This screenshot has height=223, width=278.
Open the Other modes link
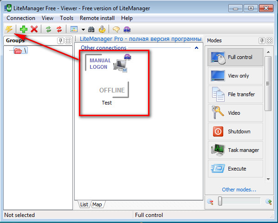pyautogui.click(x=239, y=190)
